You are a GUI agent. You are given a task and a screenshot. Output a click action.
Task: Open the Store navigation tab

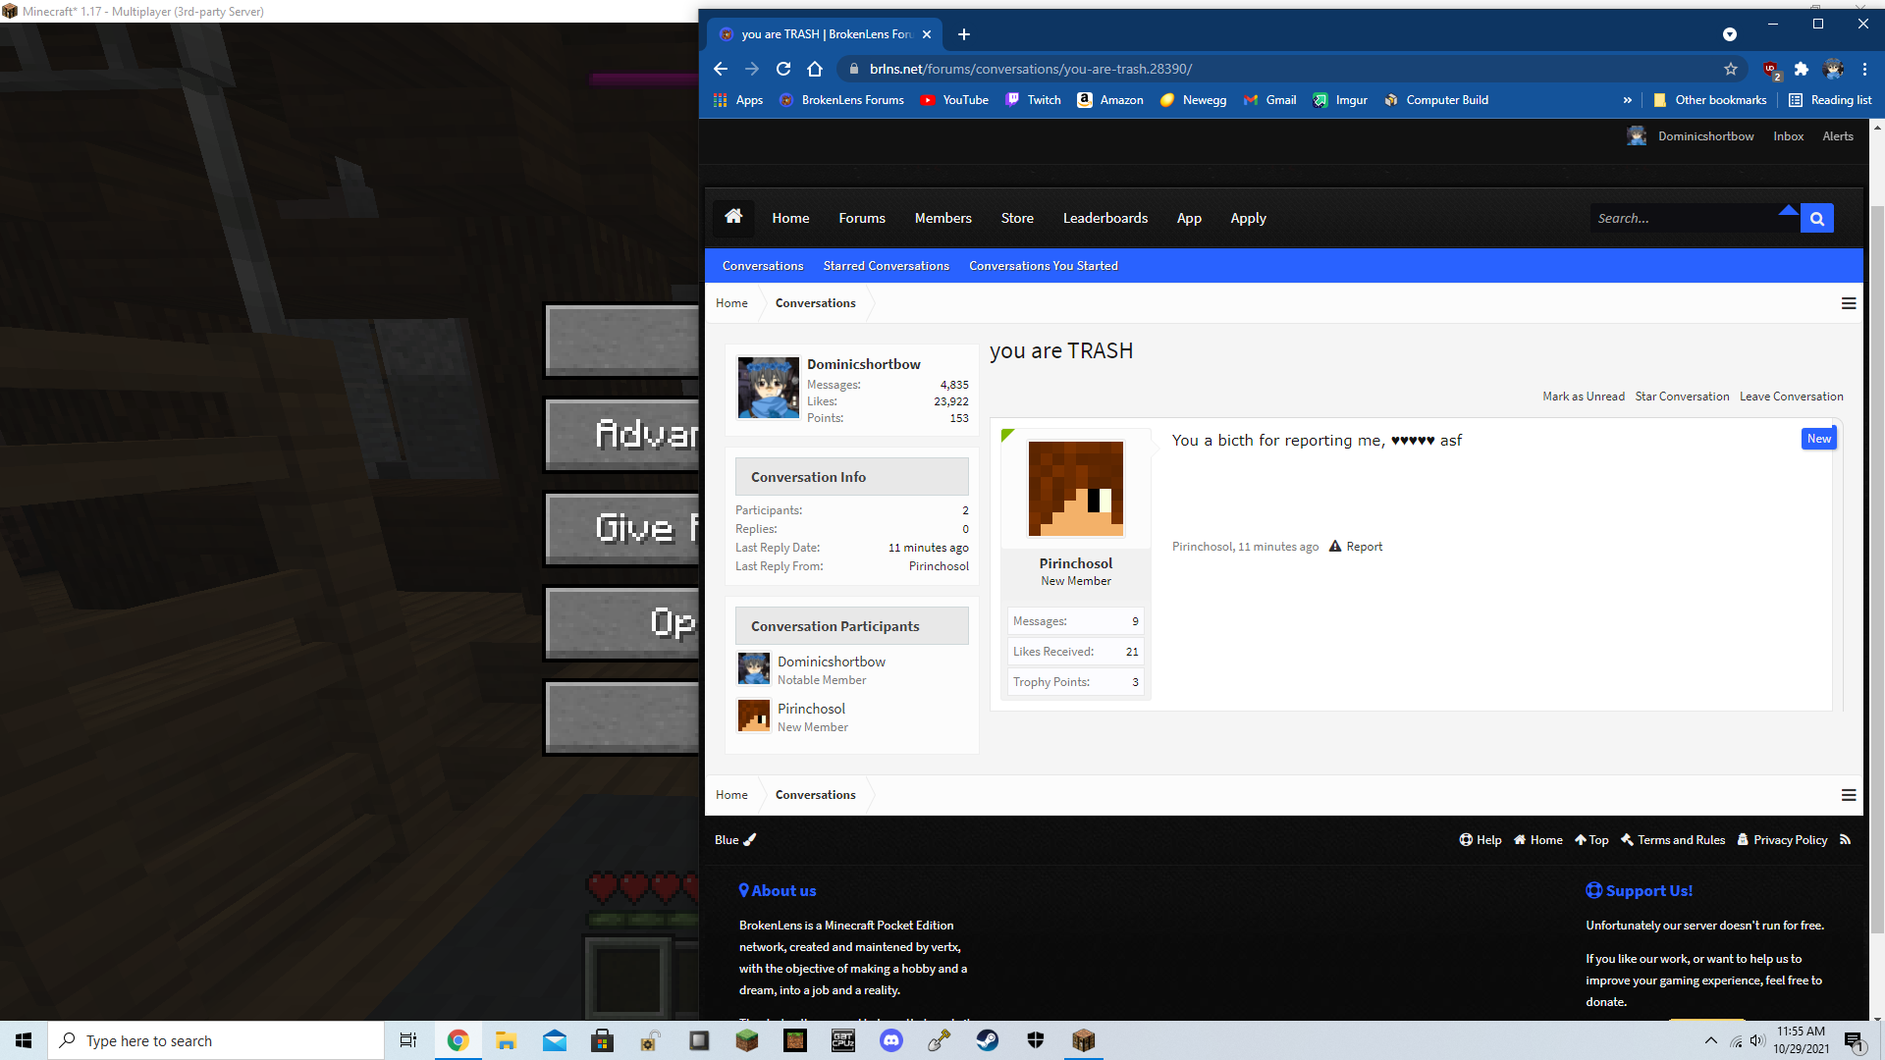pyautogui.click(x=1017, y=218)
